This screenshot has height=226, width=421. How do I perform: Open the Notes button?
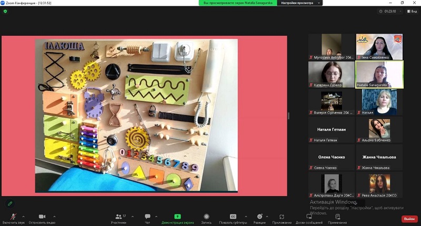(x=337, y=218)
